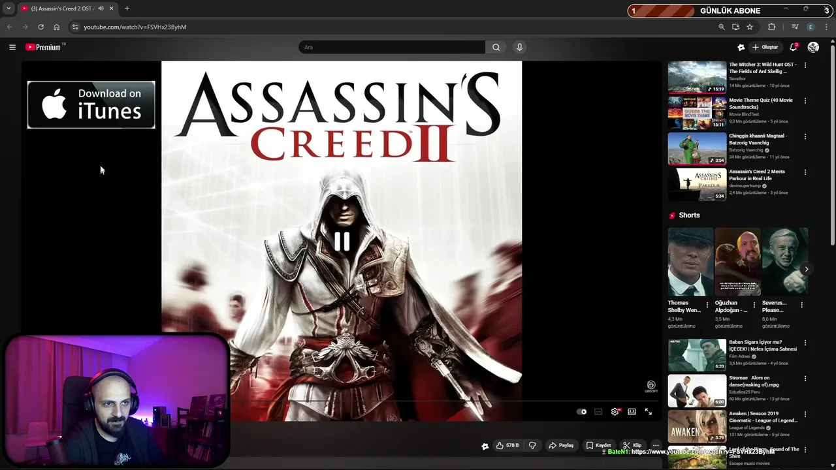Pause the video with center pause icon
The image size is (836, 470).
point(342,242)
